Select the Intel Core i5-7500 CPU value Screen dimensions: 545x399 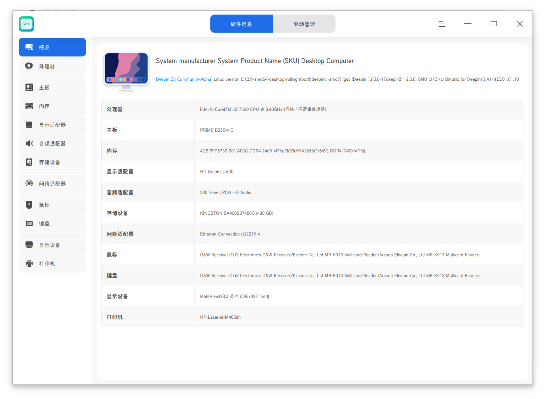pyautogui.click(x=263, y=109)
